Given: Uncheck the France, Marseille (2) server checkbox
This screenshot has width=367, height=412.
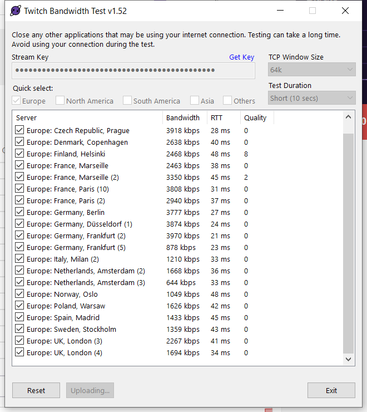Looking at the screenshot, I should coord(19,177).
